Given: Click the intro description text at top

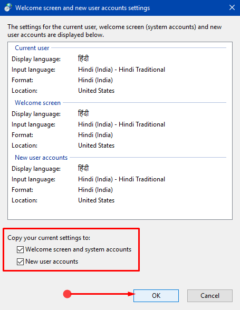Looking at the screenshot, I should click(x=114, y=31).
